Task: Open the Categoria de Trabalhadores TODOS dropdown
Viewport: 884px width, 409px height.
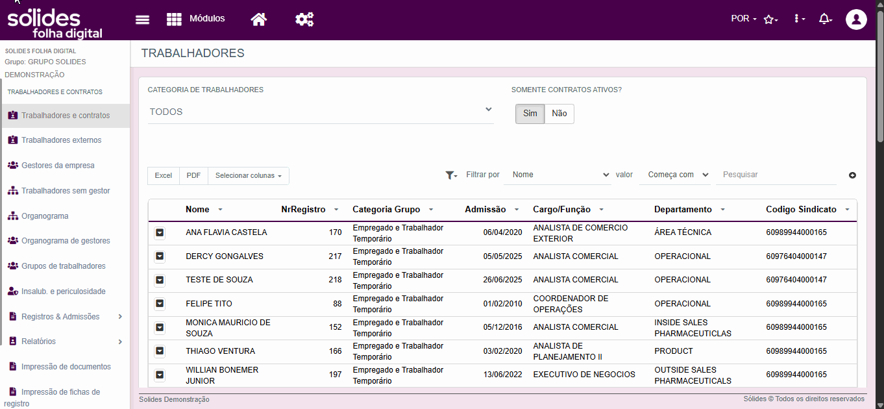Action: (x=321, y=112)
